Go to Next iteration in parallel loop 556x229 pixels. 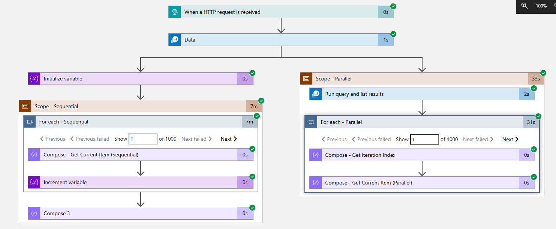(x=510, y=139)
